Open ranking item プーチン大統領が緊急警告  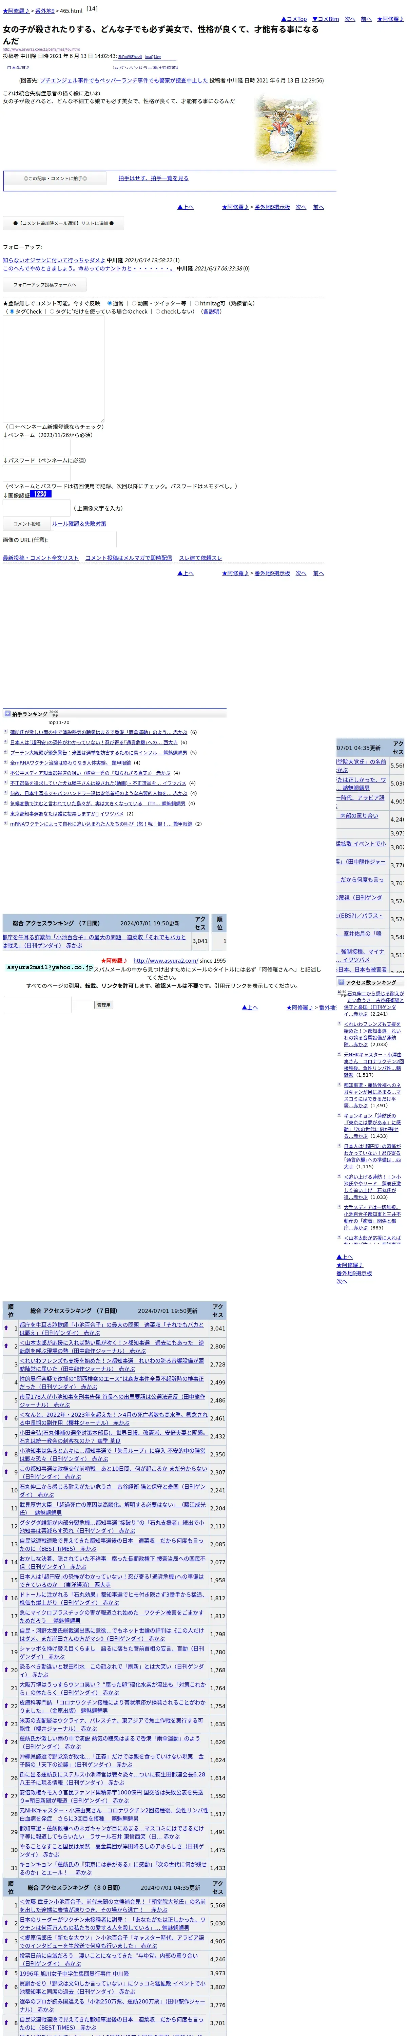click(x=99, y=752)
